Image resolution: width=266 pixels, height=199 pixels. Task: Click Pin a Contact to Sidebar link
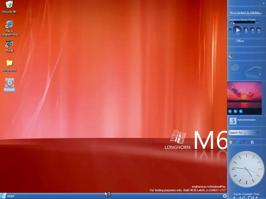(x=245, y=12)
